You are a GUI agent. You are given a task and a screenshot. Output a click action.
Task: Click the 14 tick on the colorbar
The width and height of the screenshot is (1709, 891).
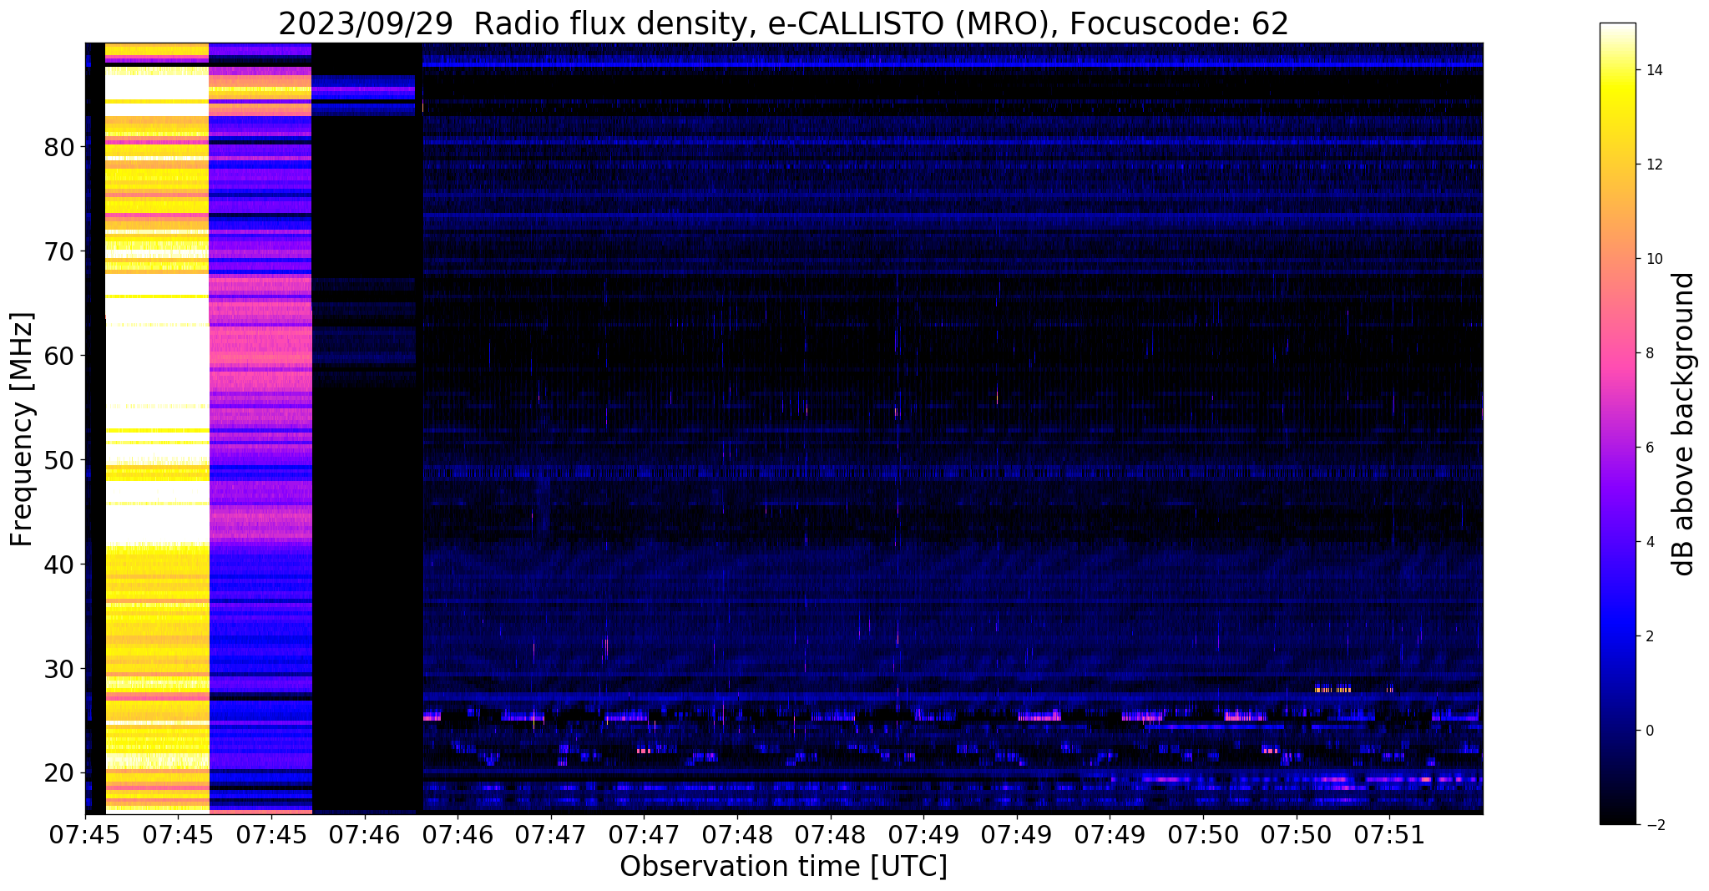coord(1651,70)
